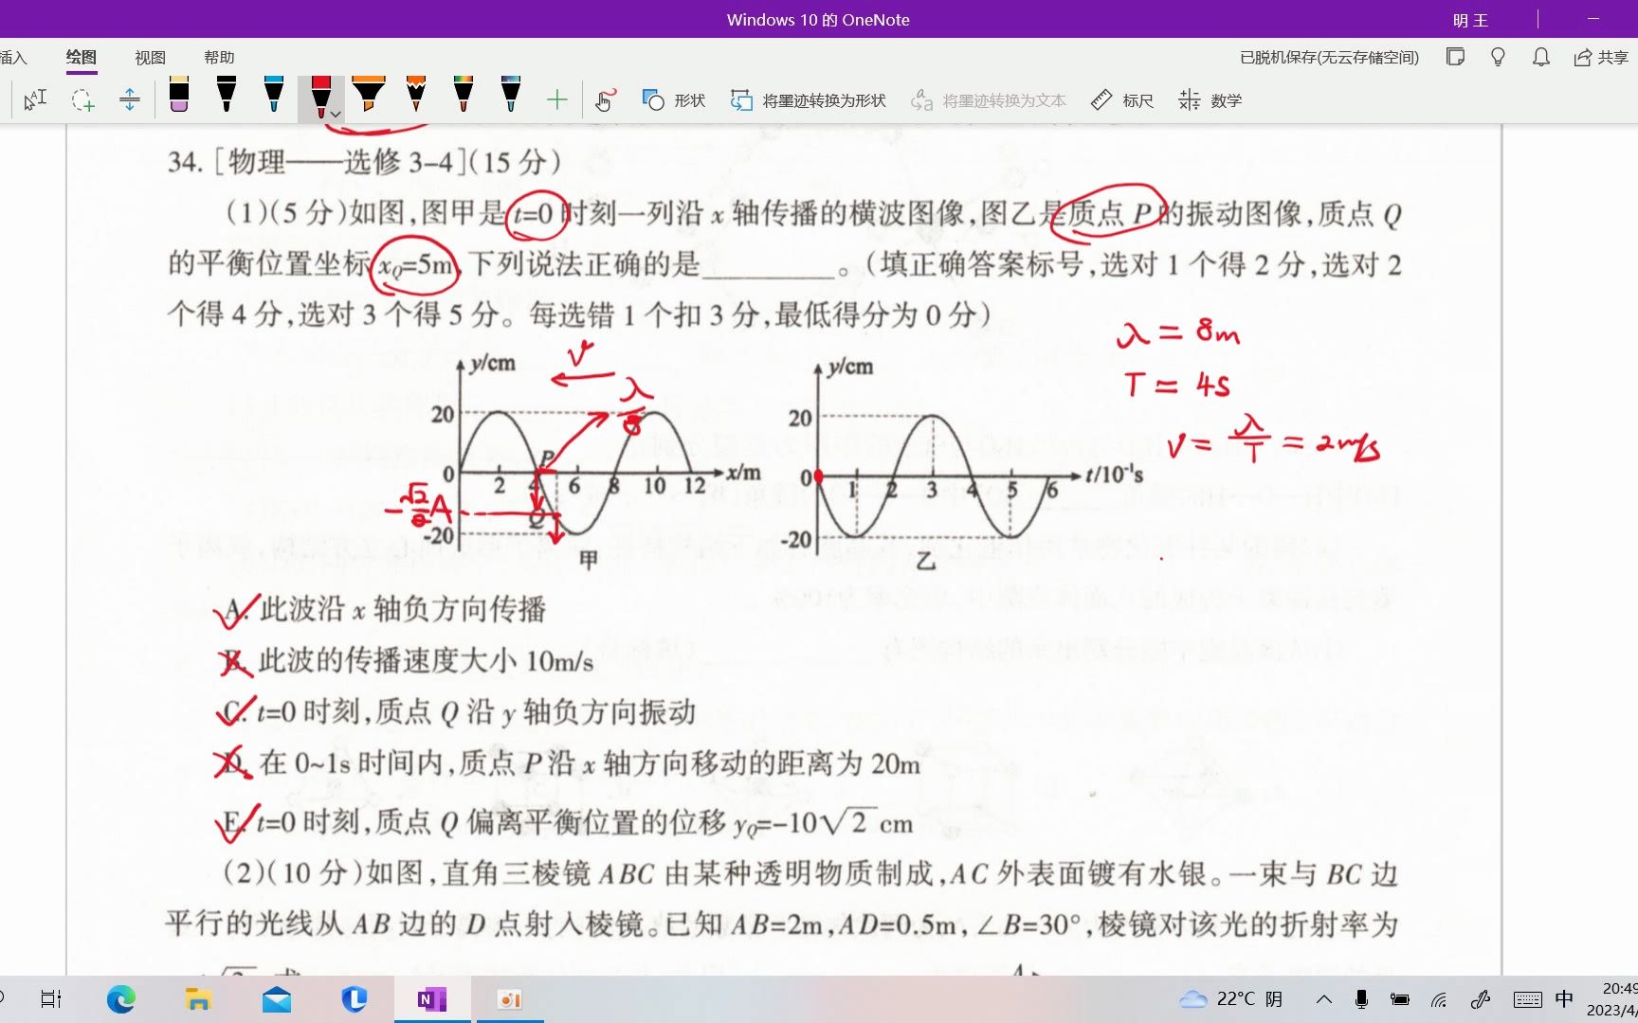Select the galaxy ink pen
The height and width of the screenshot is (1023, 1638).
[511, 95]
